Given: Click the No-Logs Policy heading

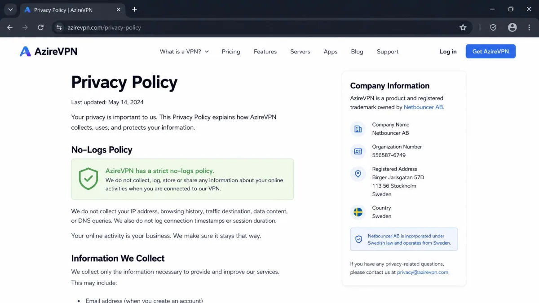Looking at the screenshot, I should coord(102,150).
